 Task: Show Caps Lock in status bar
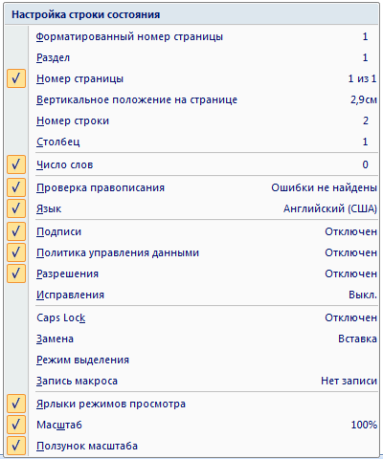click(191, 317)
